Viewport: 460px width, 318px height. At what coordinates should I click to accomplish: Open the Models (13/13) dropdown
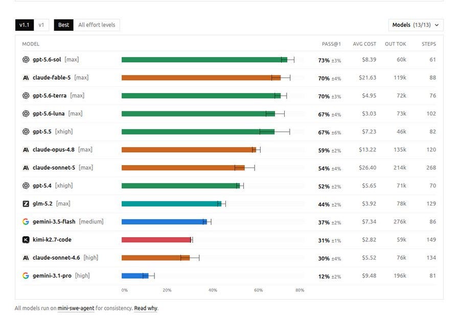(x=416, y=25)
